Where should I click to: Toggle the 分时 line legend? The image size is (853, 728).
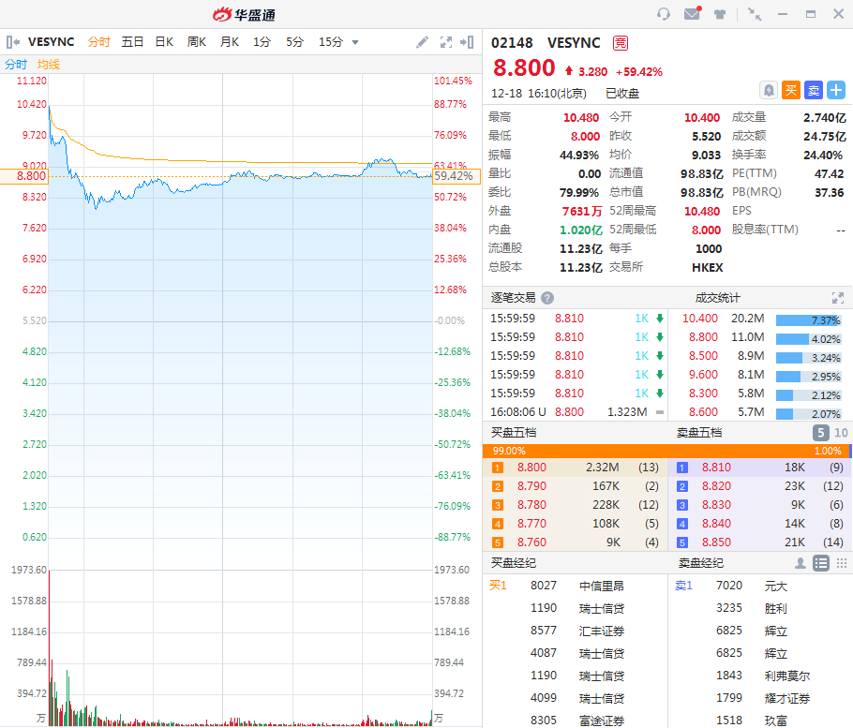pos(16,65)
